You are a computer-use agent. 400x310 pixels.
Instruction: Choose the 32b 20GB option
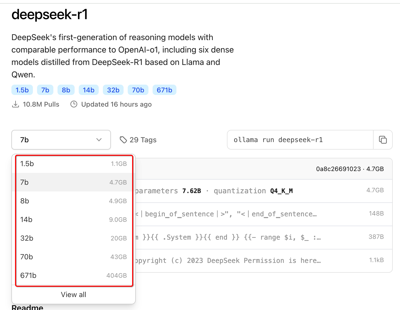click(74, 238)
